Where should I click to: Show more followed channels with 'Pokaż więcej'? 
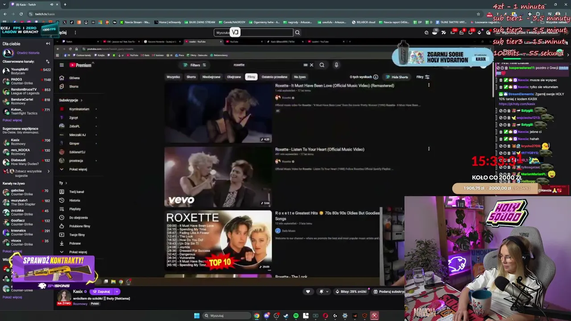[x=12, y=120]
